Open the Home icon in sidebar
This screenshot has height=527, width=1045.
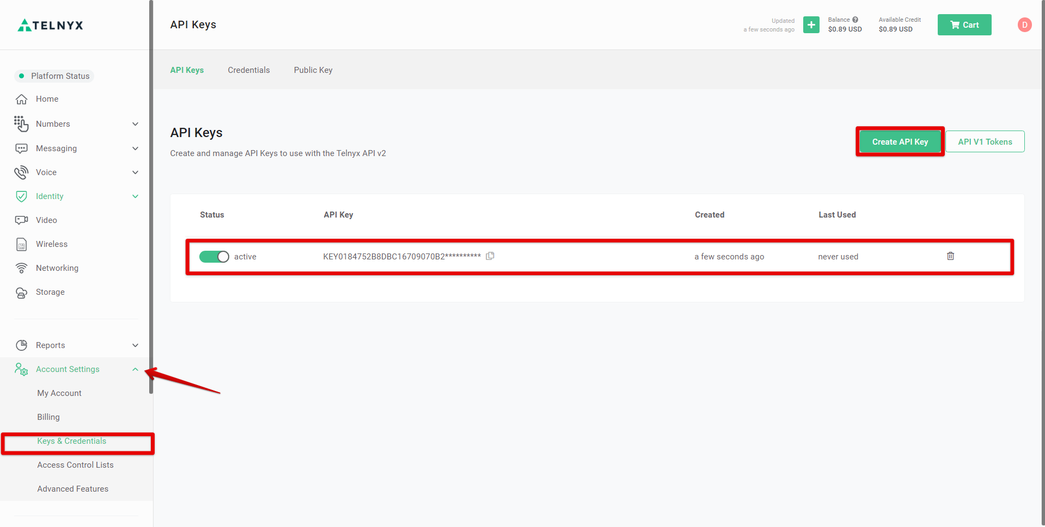(21, 99)
